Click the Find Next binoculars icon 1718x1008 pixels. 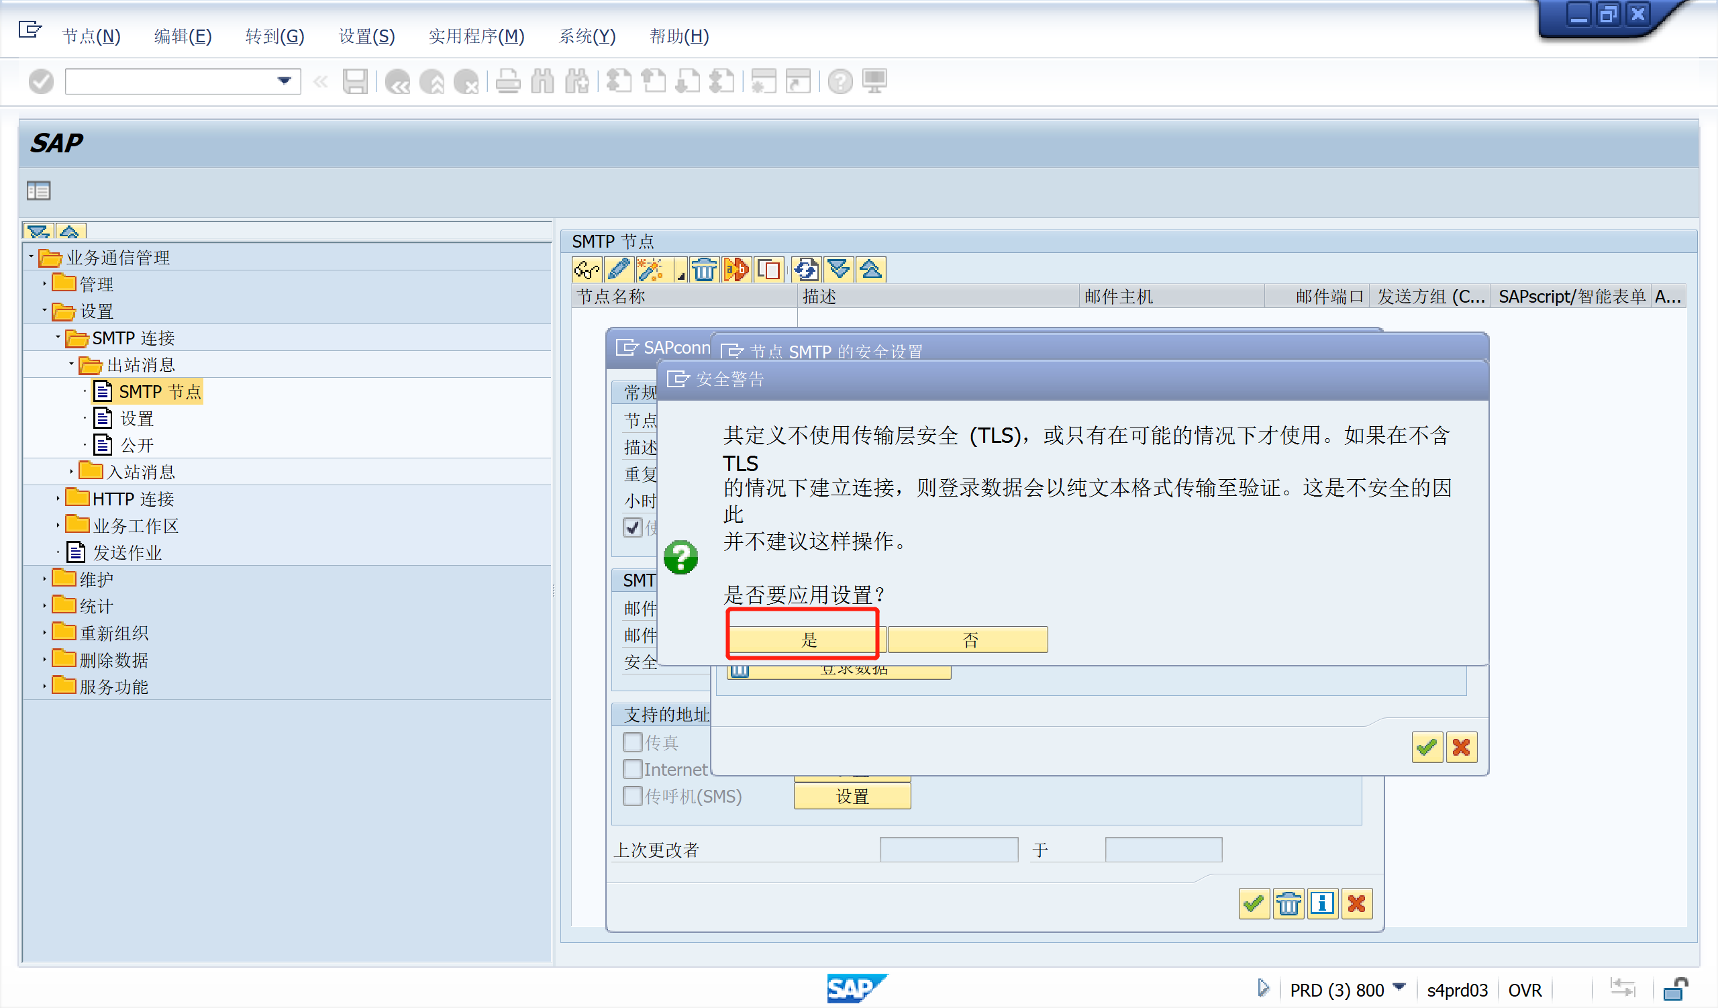point(577,82)
